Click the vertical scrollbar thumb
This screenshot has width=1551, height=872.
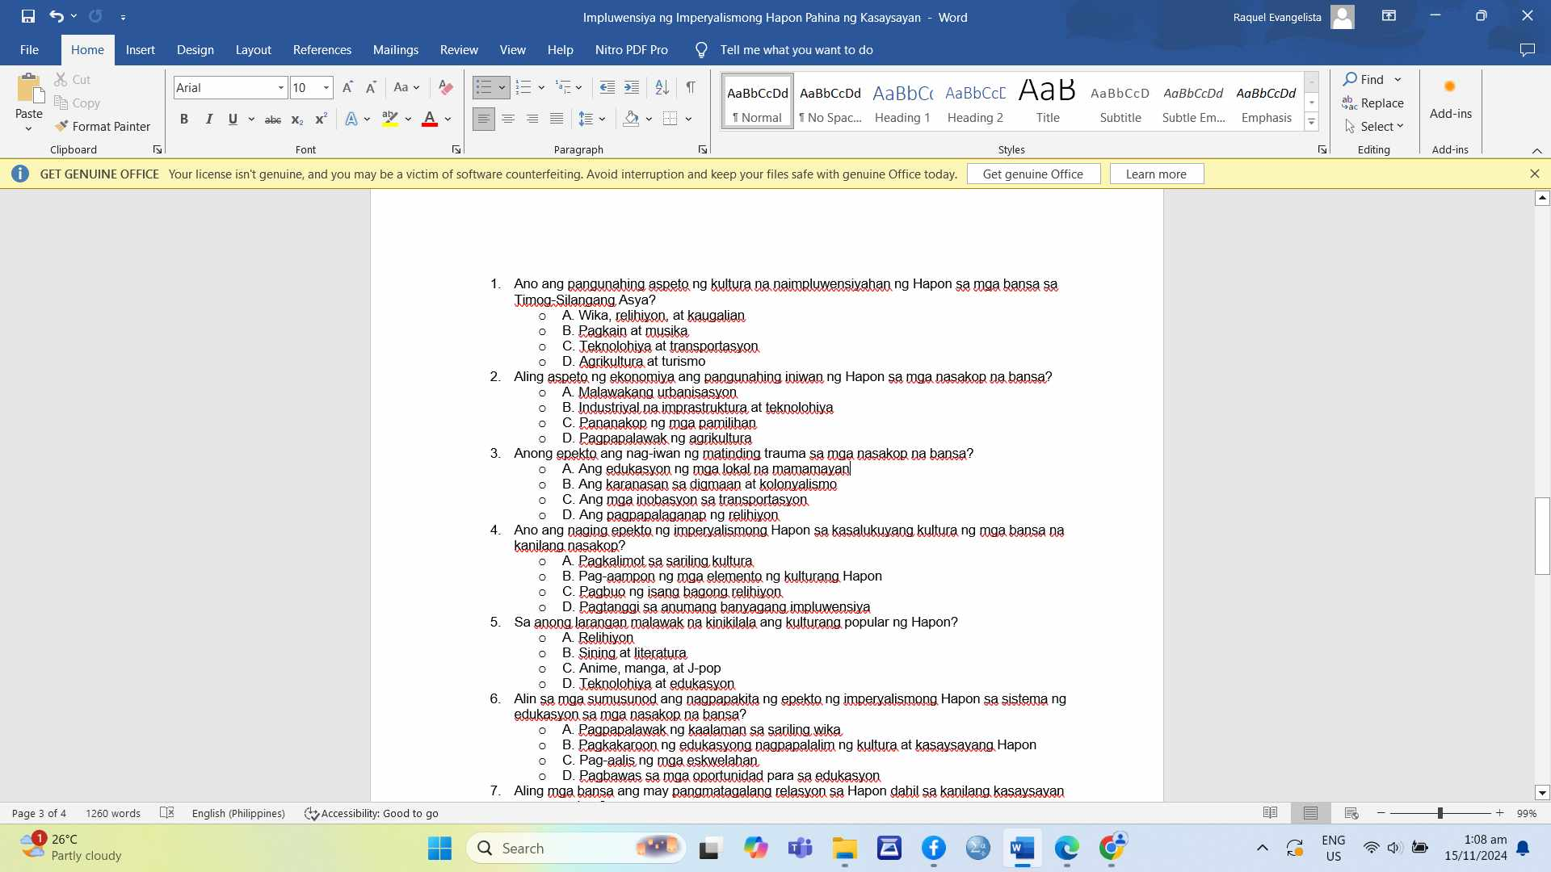1542,537
